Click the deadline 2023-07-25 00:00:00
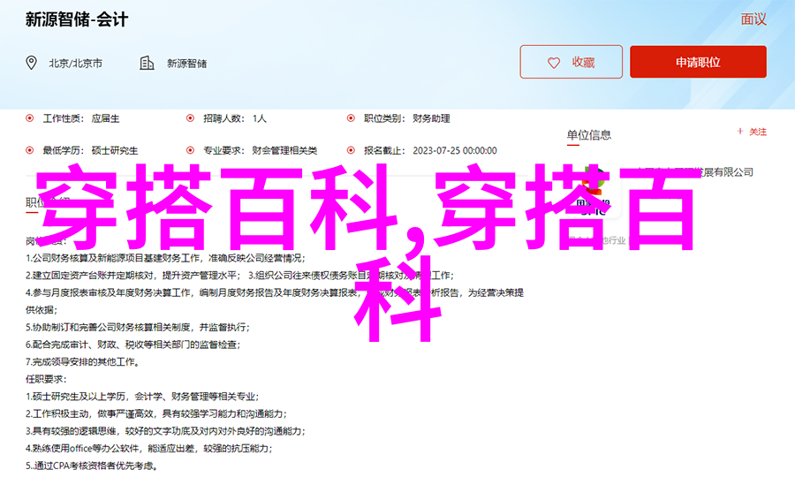The height and width of the screenshot is (485, 795). (x=455, y=151)
